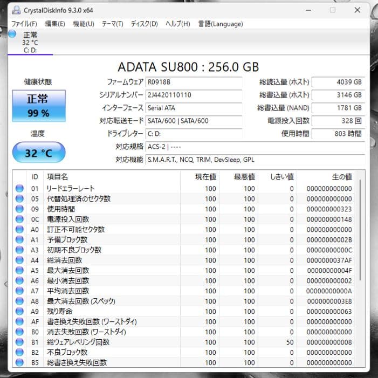Click the 最悪値 column header
Image resolution: width=378 pixels, height=378 pixels.
[x=238, y=177]
